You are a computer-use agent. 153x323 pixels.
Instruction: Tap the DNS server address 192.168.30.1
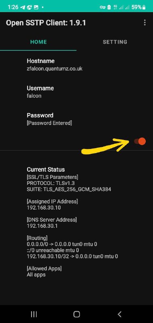[42, 226]
